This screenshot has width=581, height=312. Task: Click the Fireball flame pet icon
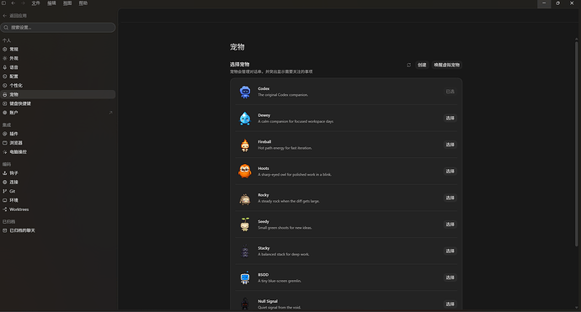[245, 145]
